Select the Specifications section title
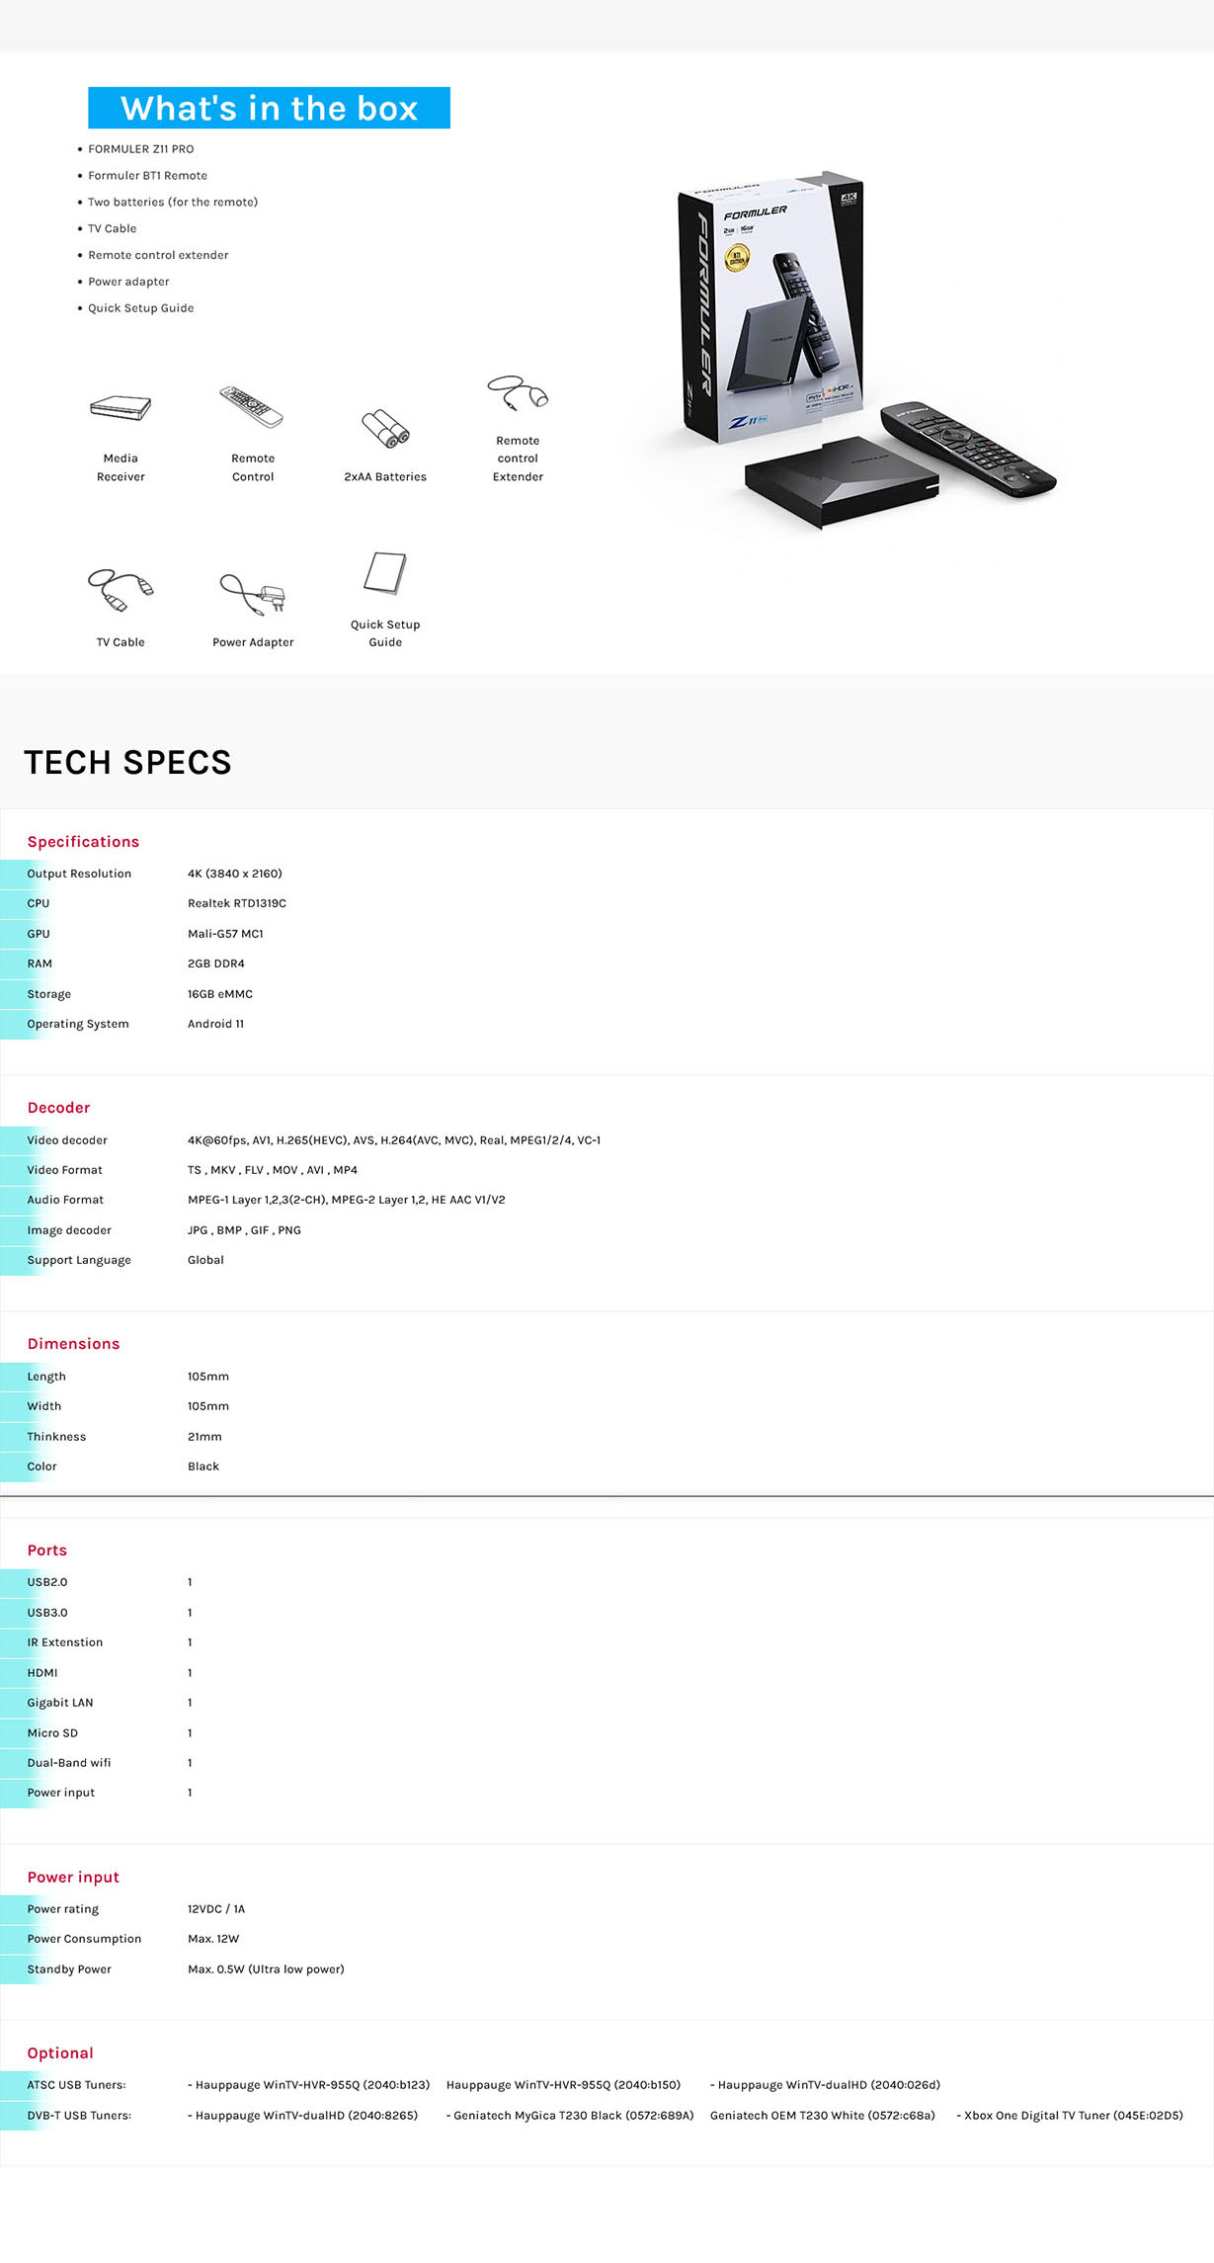This screenshot has height=2263, width=1214. coord(83,842)
